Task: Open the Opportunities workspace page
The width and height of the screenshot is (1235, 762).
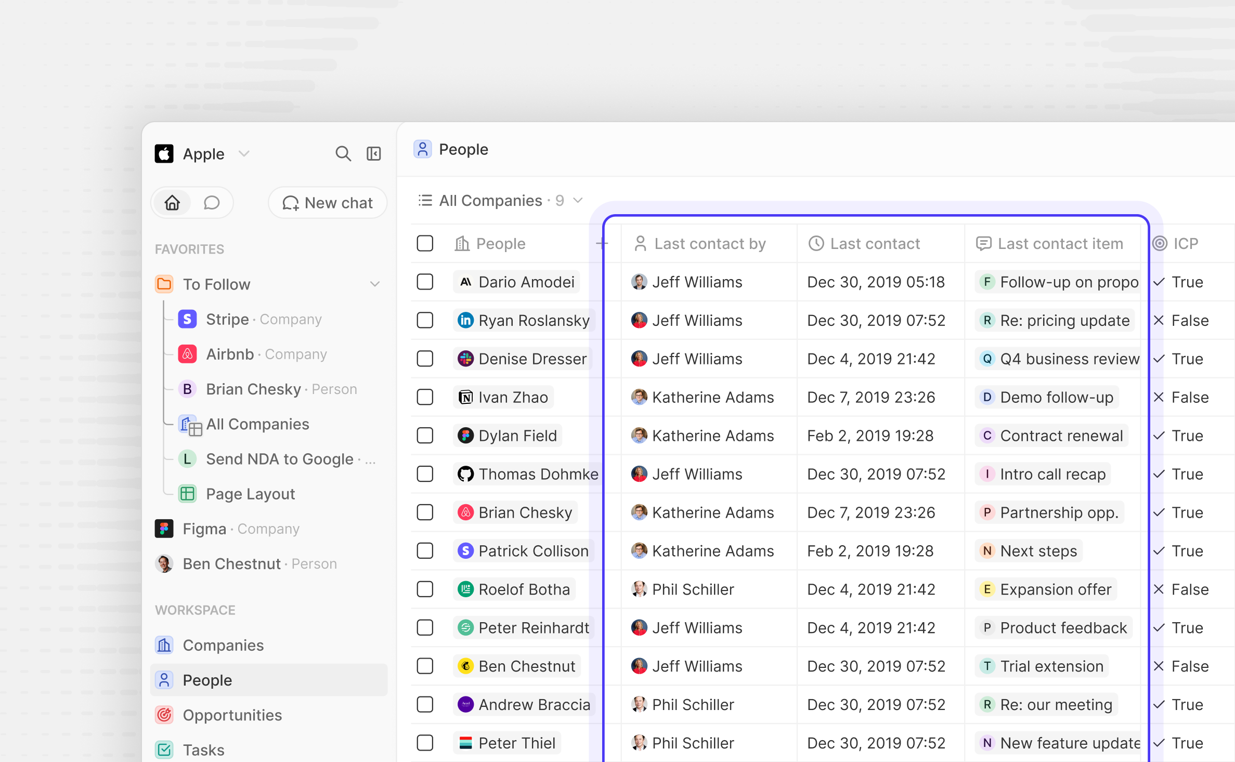Action: point(269,715)
